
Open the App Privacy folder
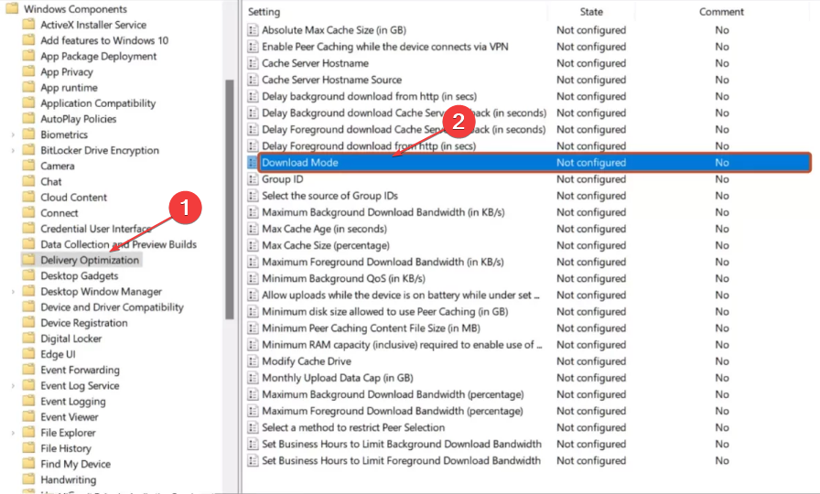coord(67,71)
